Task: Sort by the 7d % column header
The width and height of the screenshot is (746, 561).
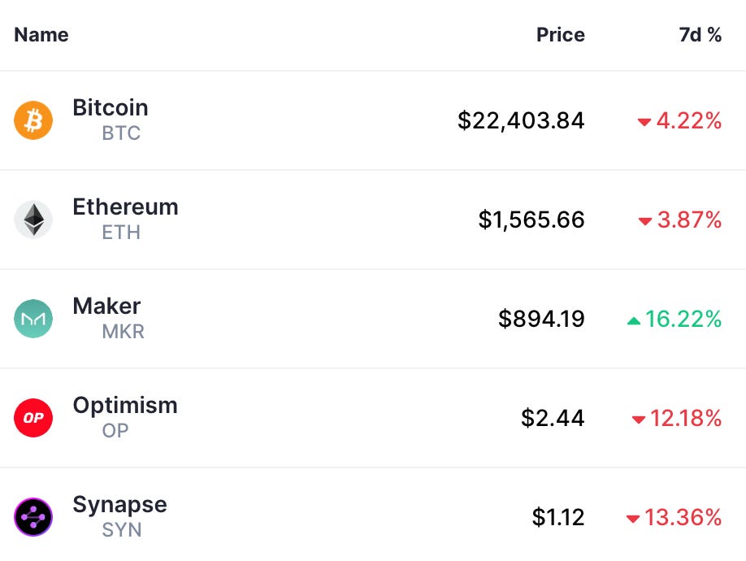Action: pos(700,35)
